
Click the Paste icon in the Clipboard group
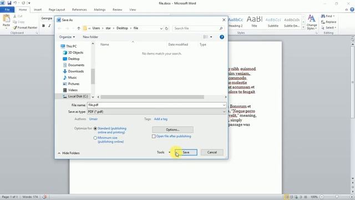6,18
